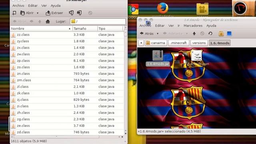
Task: Click the Lugar path input field
Action: [x=98, y=21]
